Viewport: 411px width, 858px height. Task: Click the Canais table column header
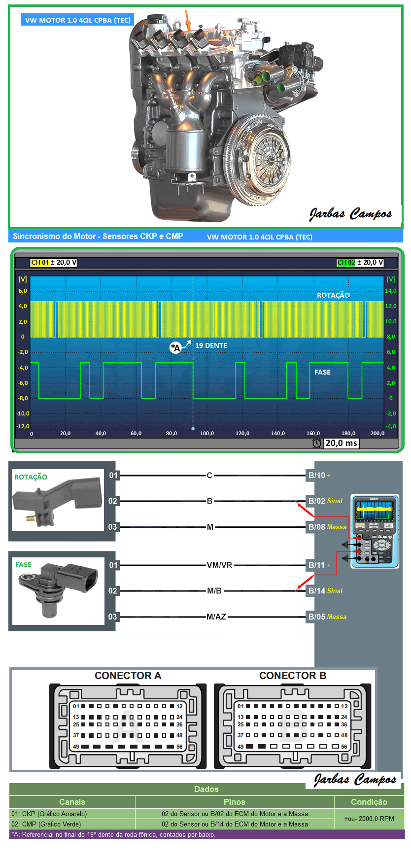[x=72, y=802]
